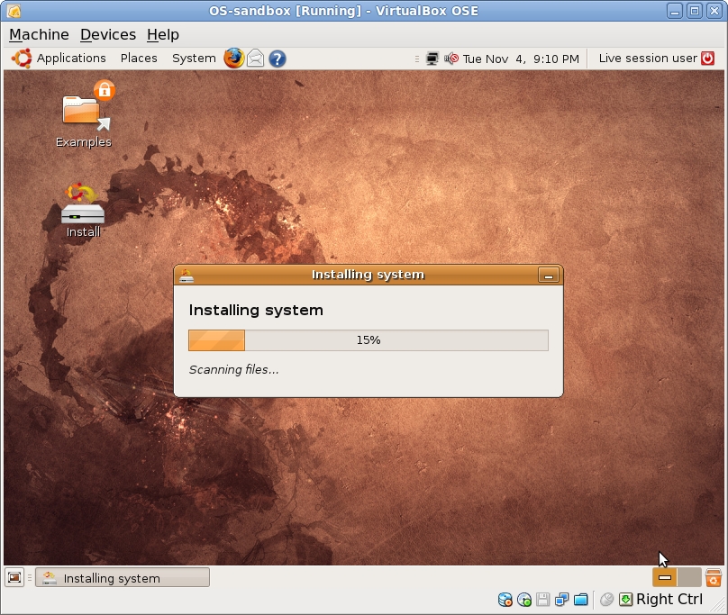This screenshot has width=728, height=615.
Task: Select the Examples folder desktop icon
Action: [x=84, y=114]
